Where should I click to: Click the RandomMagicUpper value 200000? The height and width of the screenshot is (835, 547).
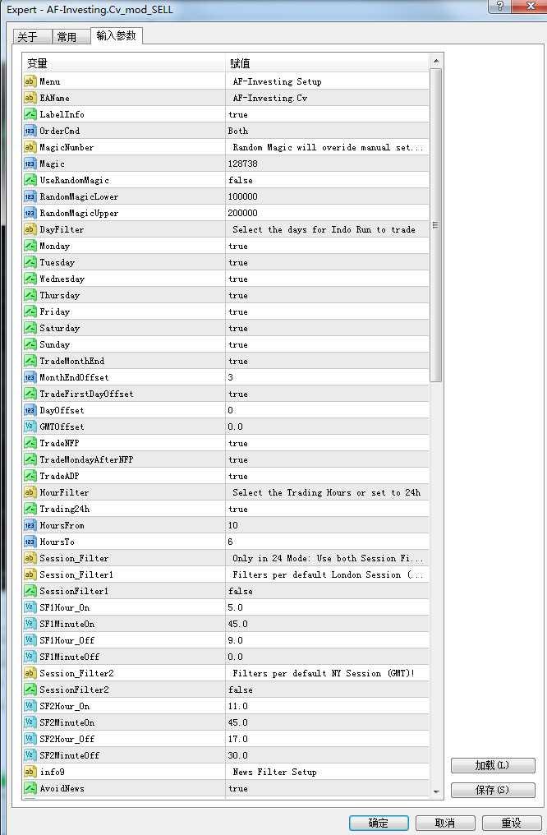(x=328, y=213)
